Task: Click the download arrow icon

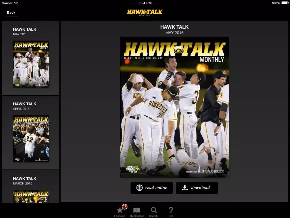Action: (185, 188)
